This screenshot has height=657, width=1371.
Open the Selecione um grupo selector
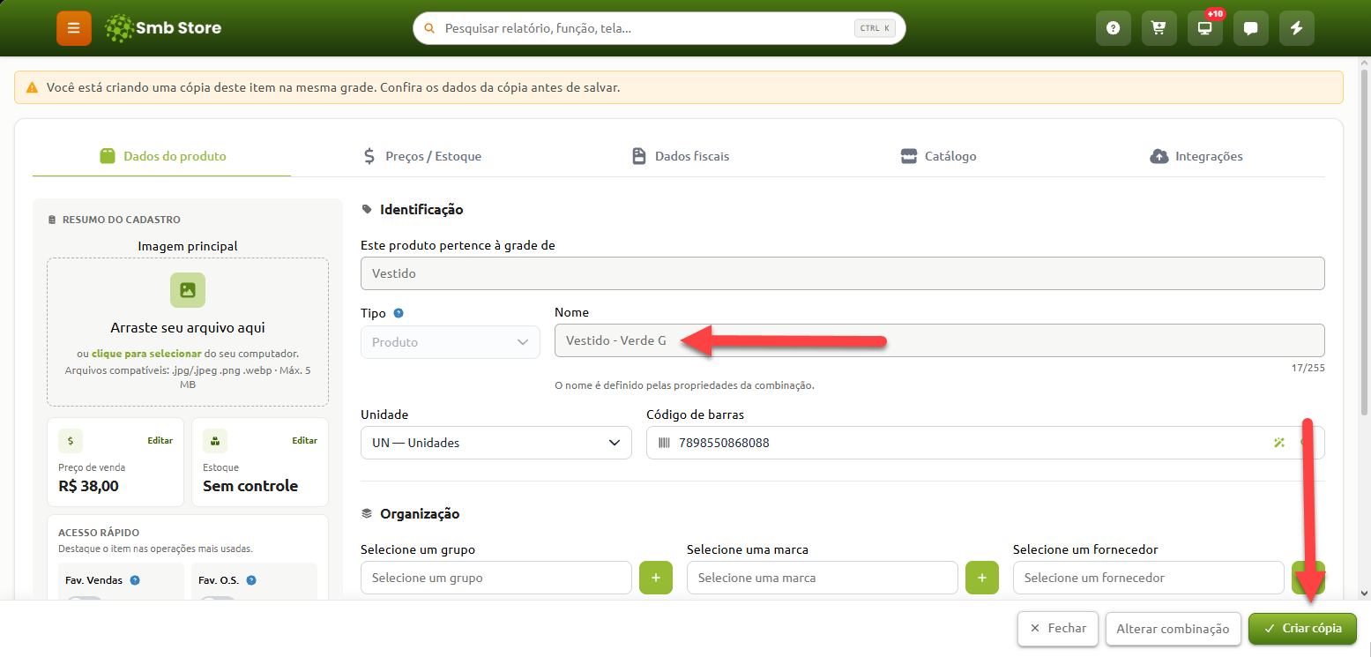(496, 578)
